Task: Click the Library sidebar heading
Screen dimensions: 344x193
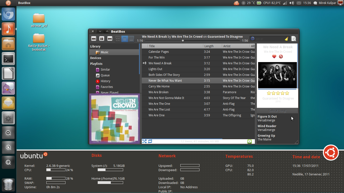Action: coord(95,46)
